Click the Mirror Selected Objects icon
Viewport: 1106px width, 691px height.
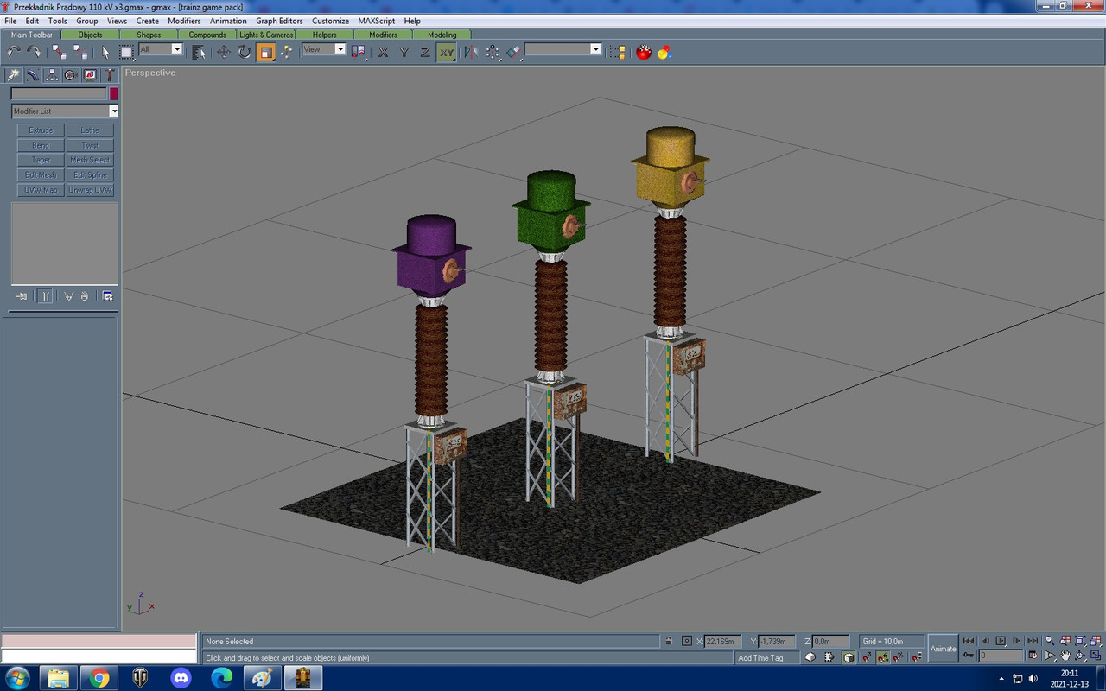(471, 53)
